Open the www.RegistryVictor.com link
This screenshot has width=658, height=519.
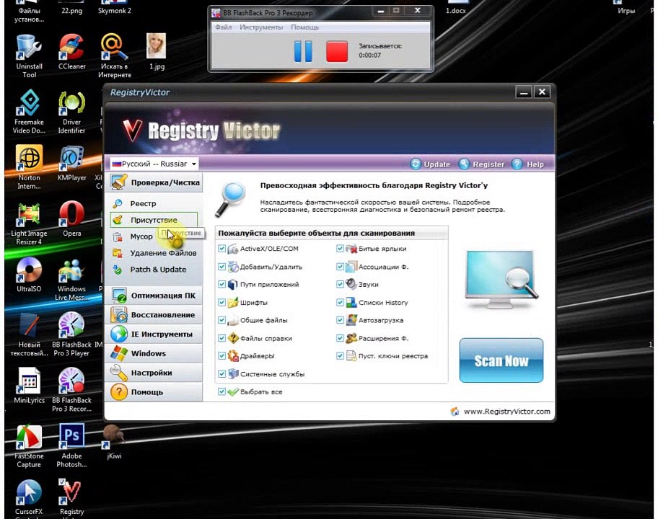pos(506,412)
